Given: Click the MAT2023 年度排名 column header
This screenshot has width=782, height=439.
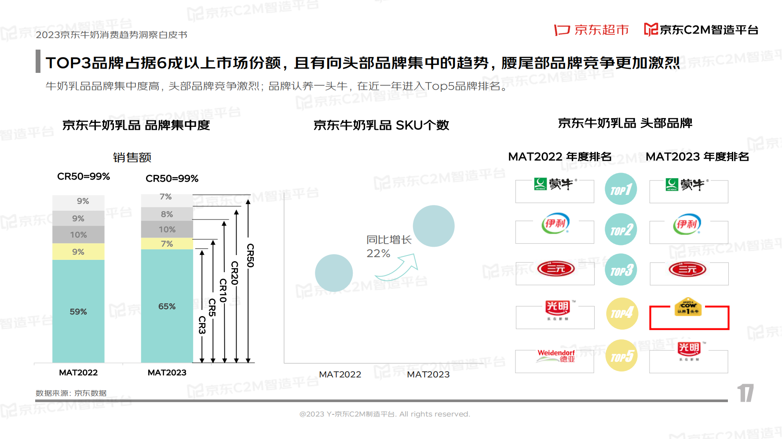Looking at the screenshot, I should tap(698, 157).
